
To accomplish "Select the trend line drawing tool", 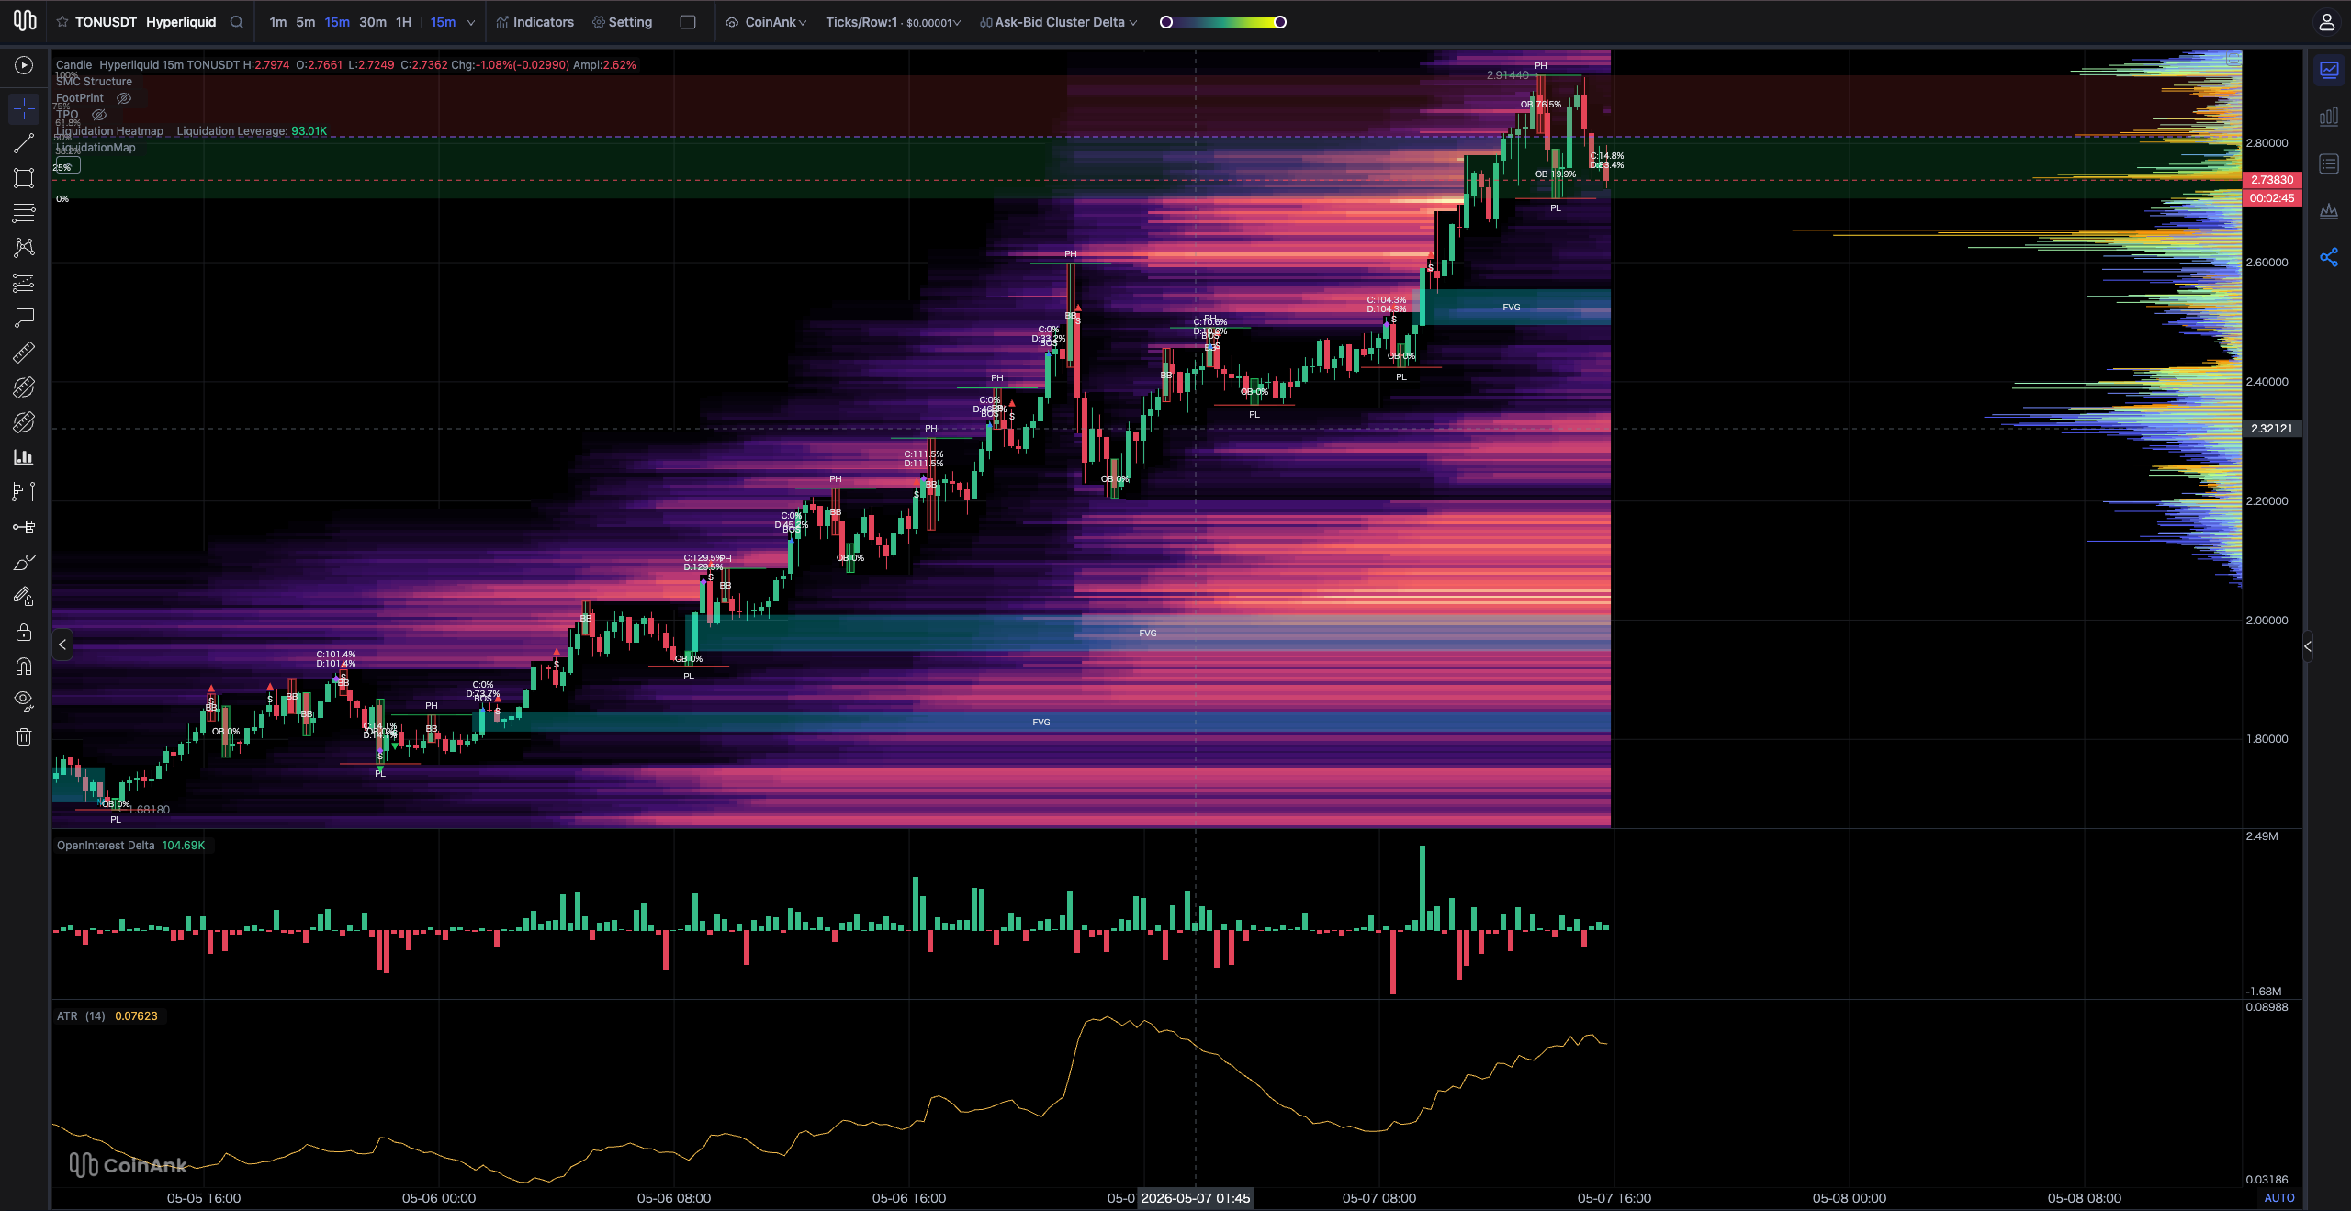I will click(x=24, y=143).
